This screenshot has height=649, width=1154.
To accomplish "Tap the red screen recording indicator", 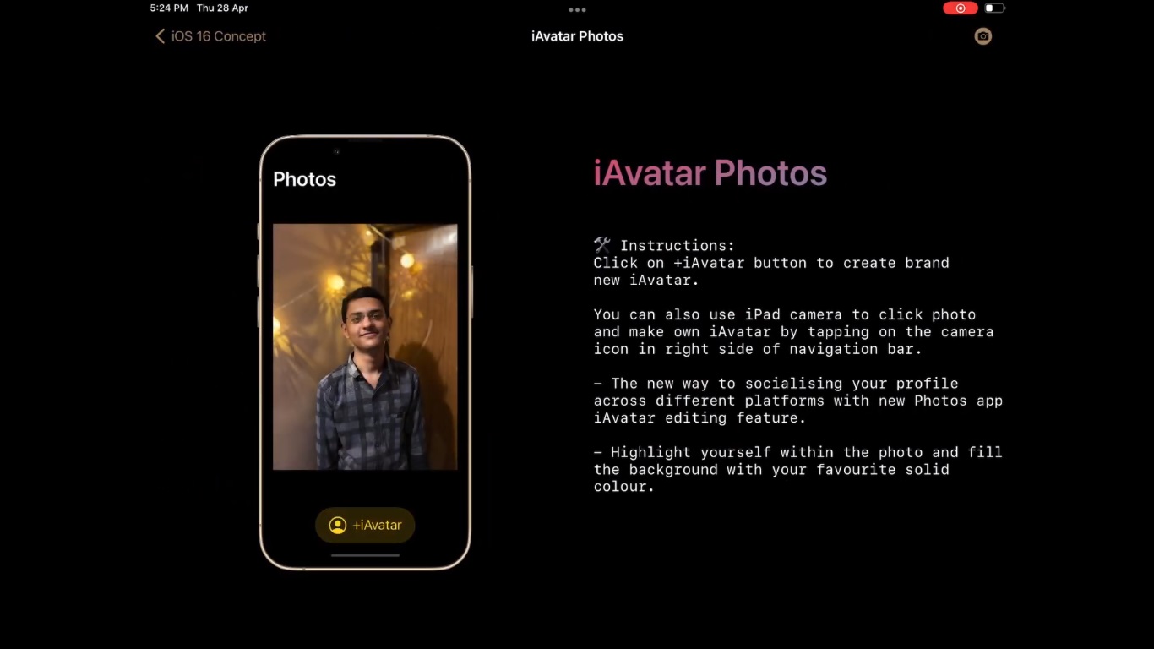I will tap(960, 8).
